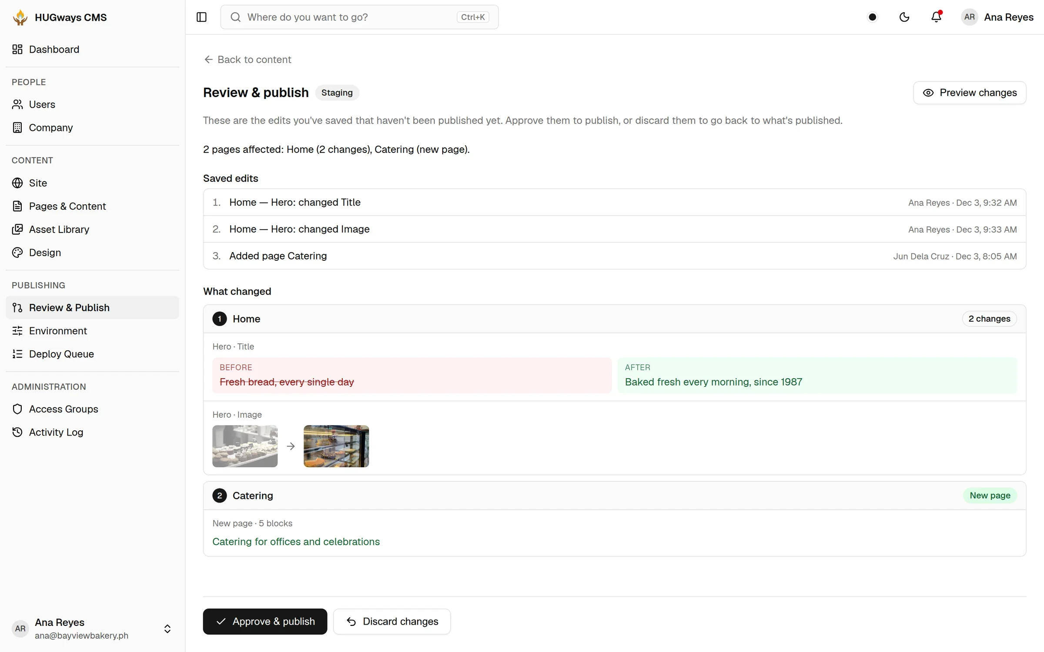Open the Environment page
Viewport: 1044px width, 652px height.
coord(92,331)
